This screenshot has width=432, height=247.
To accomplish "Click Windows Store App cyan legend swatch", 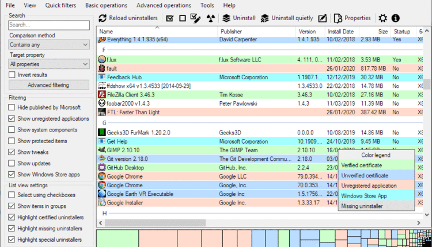I will tap(376, 196).
